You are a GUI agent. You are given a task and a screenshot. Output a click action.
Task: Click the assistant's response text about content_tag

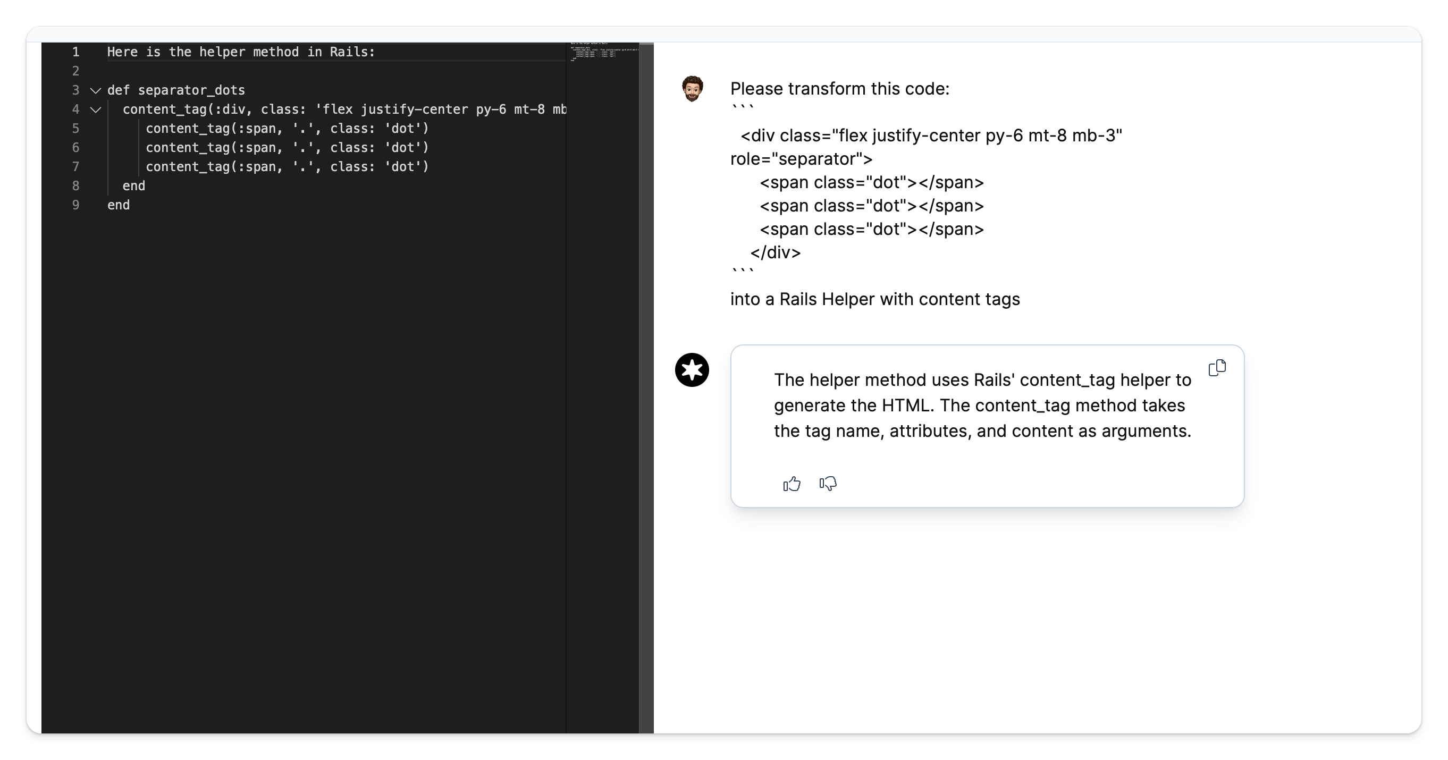pyautogui.click(x=982, y=406)
